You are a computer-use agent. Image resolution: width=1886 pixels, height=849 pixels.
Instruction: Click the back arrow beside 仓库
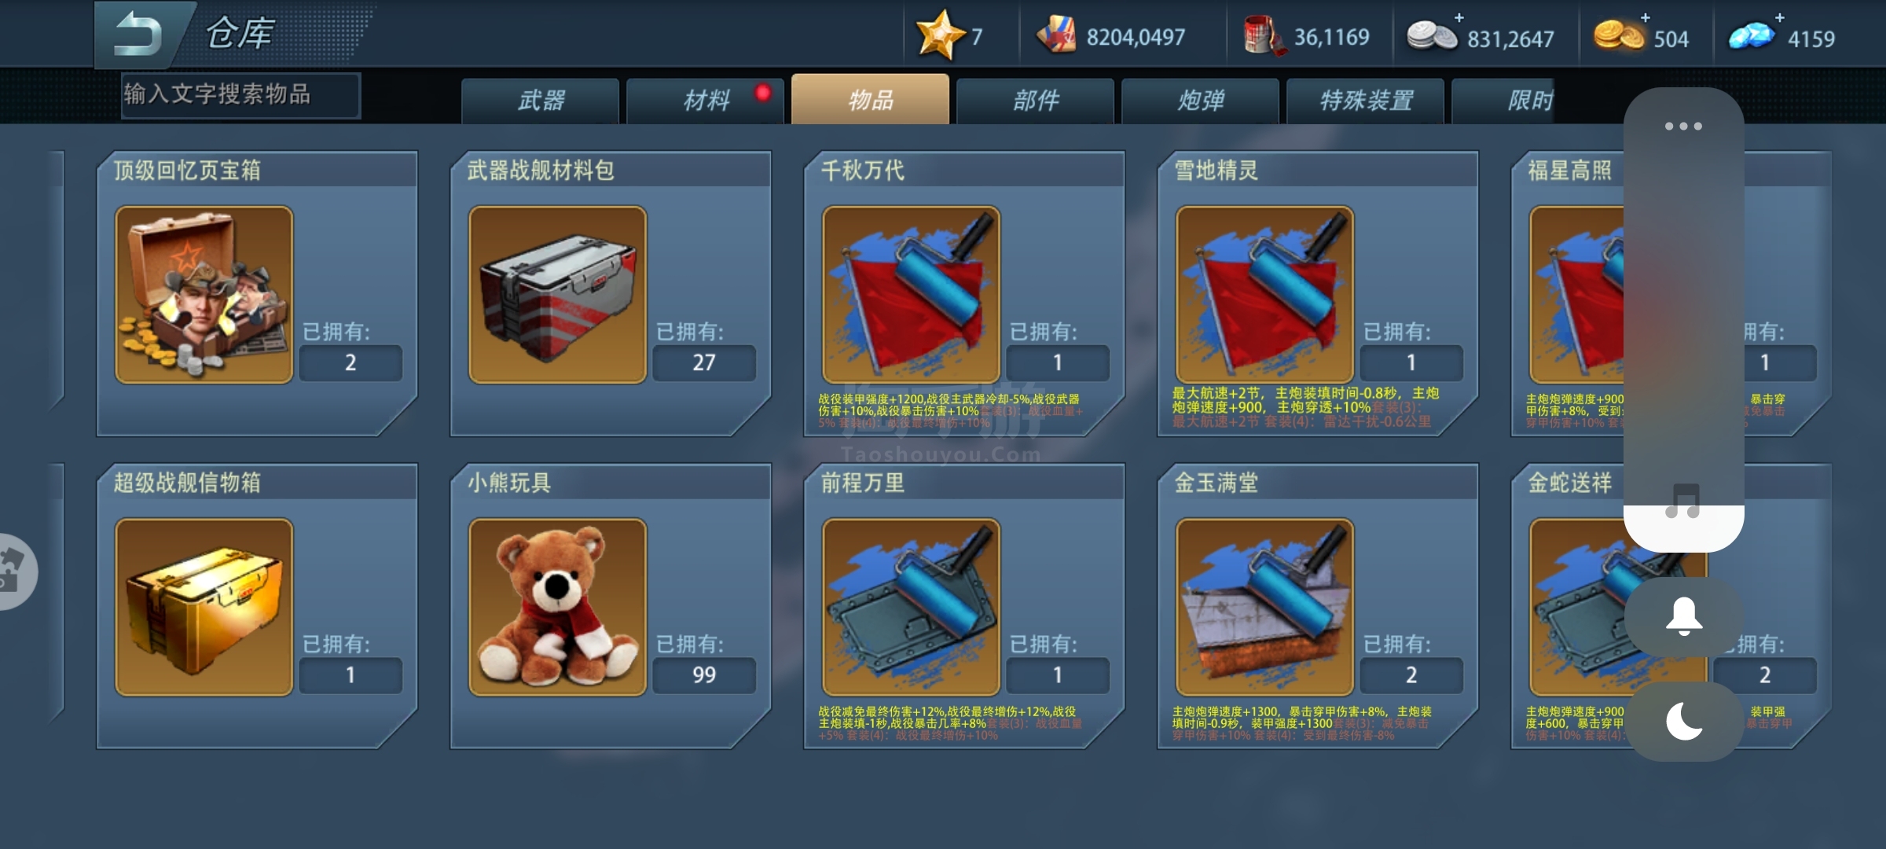click(138, 35)
